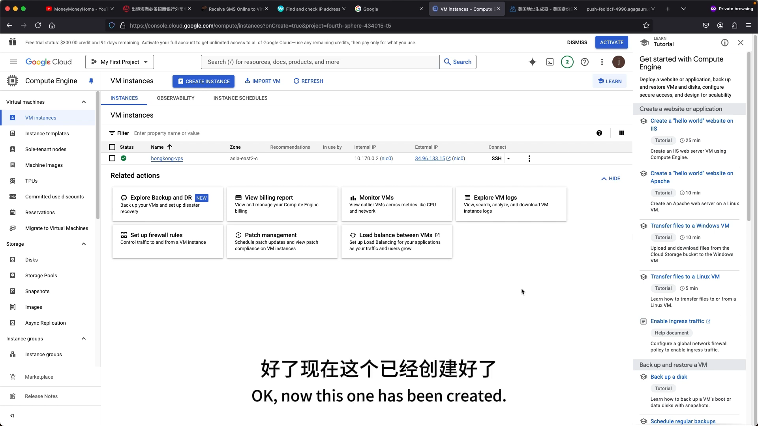Open more actions for hongkong-vps row
Screen dimensions: 758x426
point(529,159)
